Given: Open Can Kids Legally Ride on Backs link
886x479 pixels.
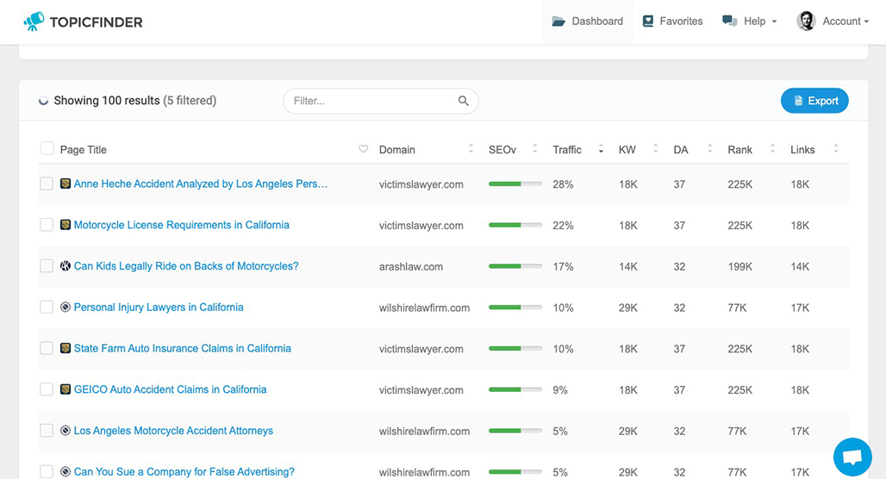Looking at the screenshot, I should (186, 266).
